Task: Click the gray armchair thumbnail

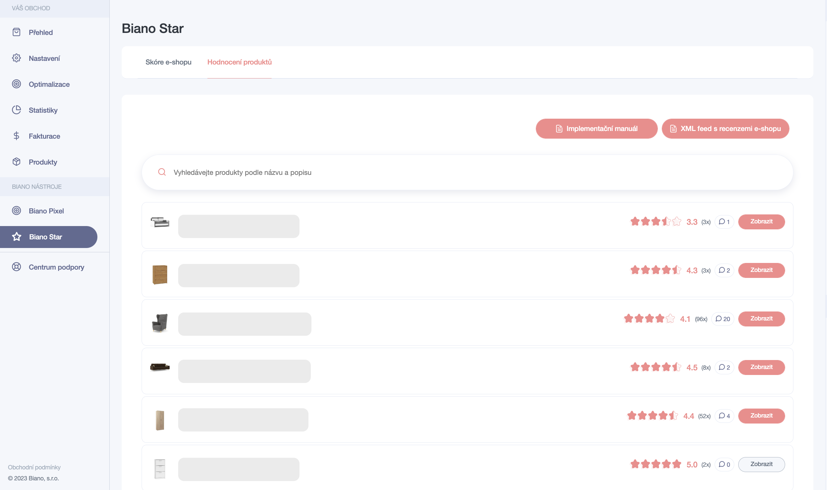Action: [x=160, y=323]
